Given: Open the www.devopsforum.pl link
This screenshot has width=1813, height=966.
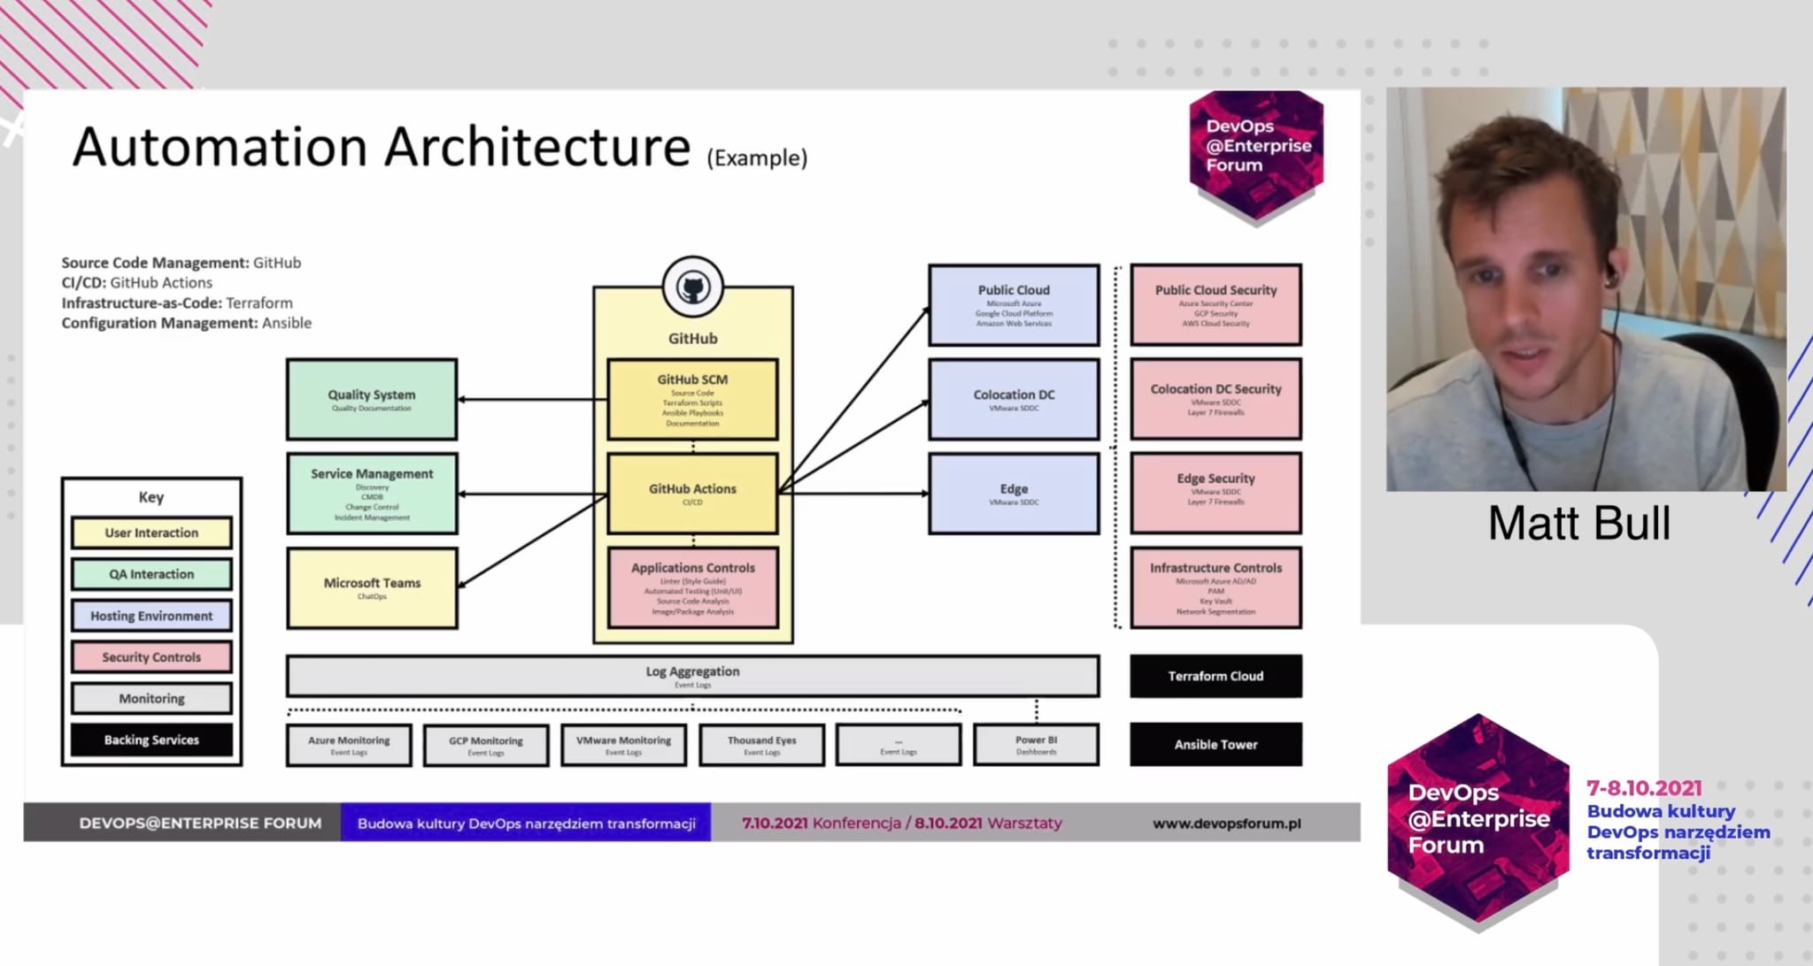Looking at the screenshot, I should pos(1226,824).
